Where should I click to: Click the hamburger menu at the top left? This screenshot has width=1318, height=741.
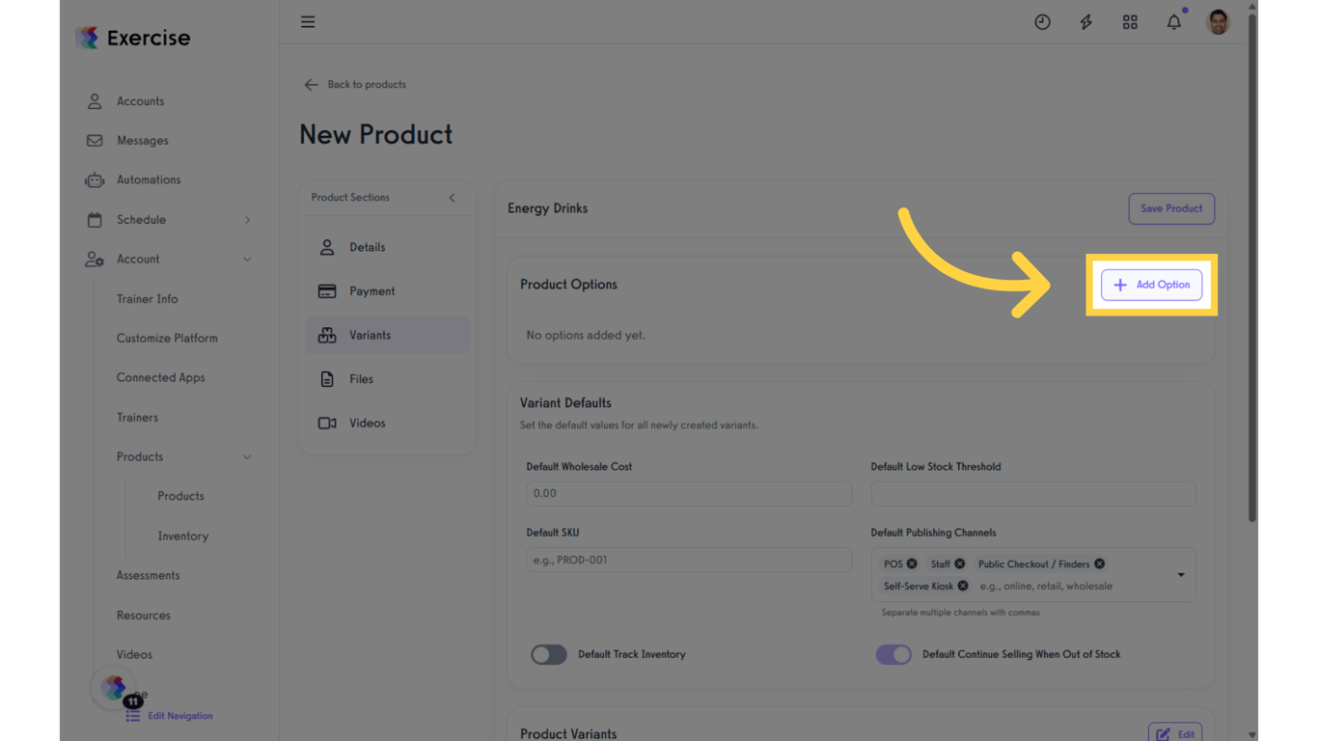(308, 21)
